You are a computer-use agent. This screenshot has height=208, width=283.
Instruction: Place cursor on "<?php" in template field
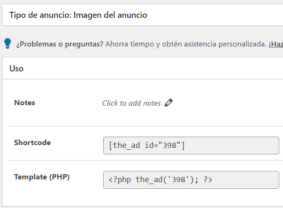click(120, 180)
